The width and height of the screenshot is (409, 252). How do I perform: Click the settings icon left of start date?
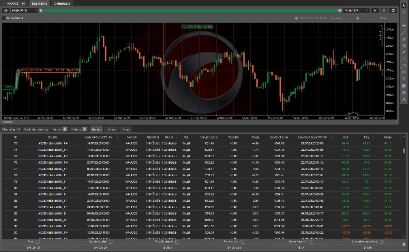(5, 10)
